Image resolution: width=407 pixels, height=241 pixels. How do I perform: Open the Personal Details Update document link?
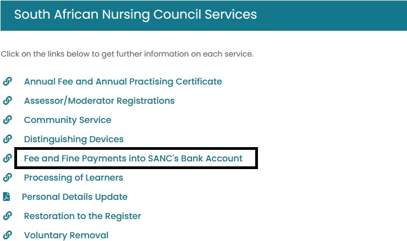(74, 197)
